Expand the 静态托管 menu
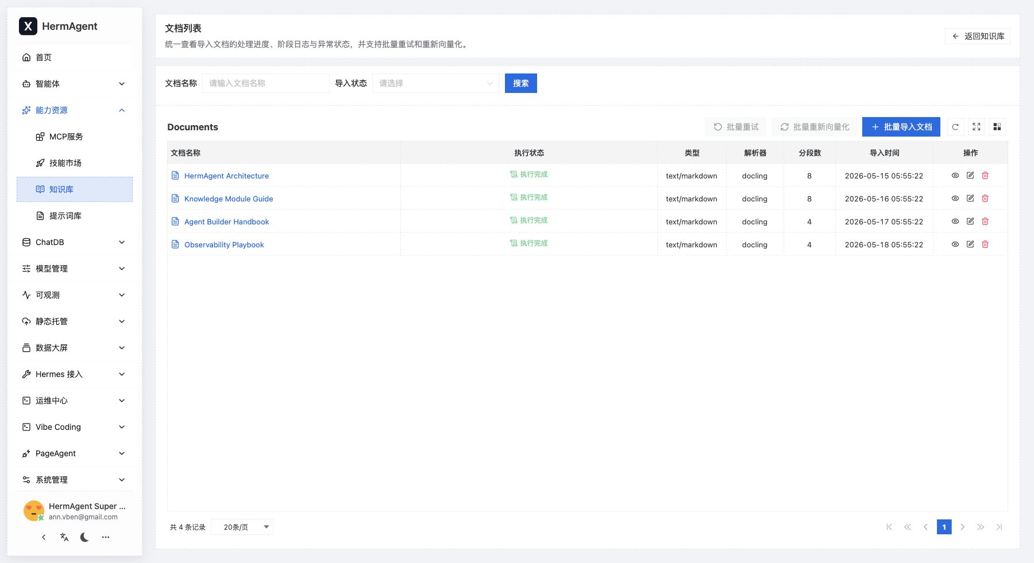Image resolution: width=1034 pixels, height=563 pixels. [x=75, y=321]
